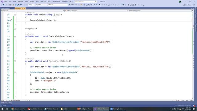Click Add to Source Control
The height and width of the screenshot is (111, 197).
pyautogui.click(x=183, y=106)
